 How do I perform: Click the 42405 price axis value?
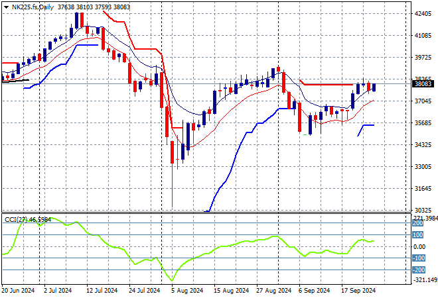pyautogui.click(x=423, y=14)
